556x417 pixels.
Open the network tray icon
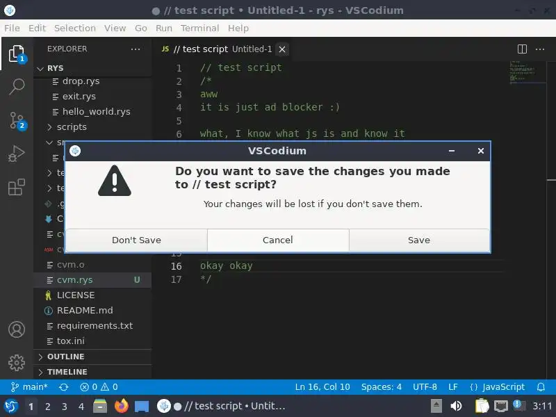coord(500,407)
